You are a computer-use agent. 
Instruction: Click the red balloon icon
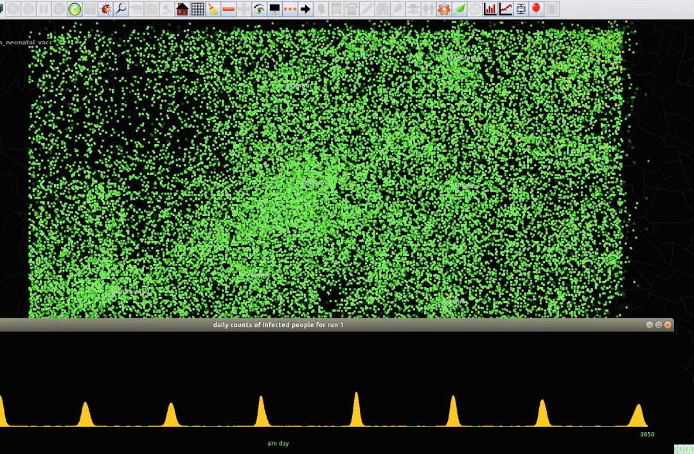[x=536, y=9]
